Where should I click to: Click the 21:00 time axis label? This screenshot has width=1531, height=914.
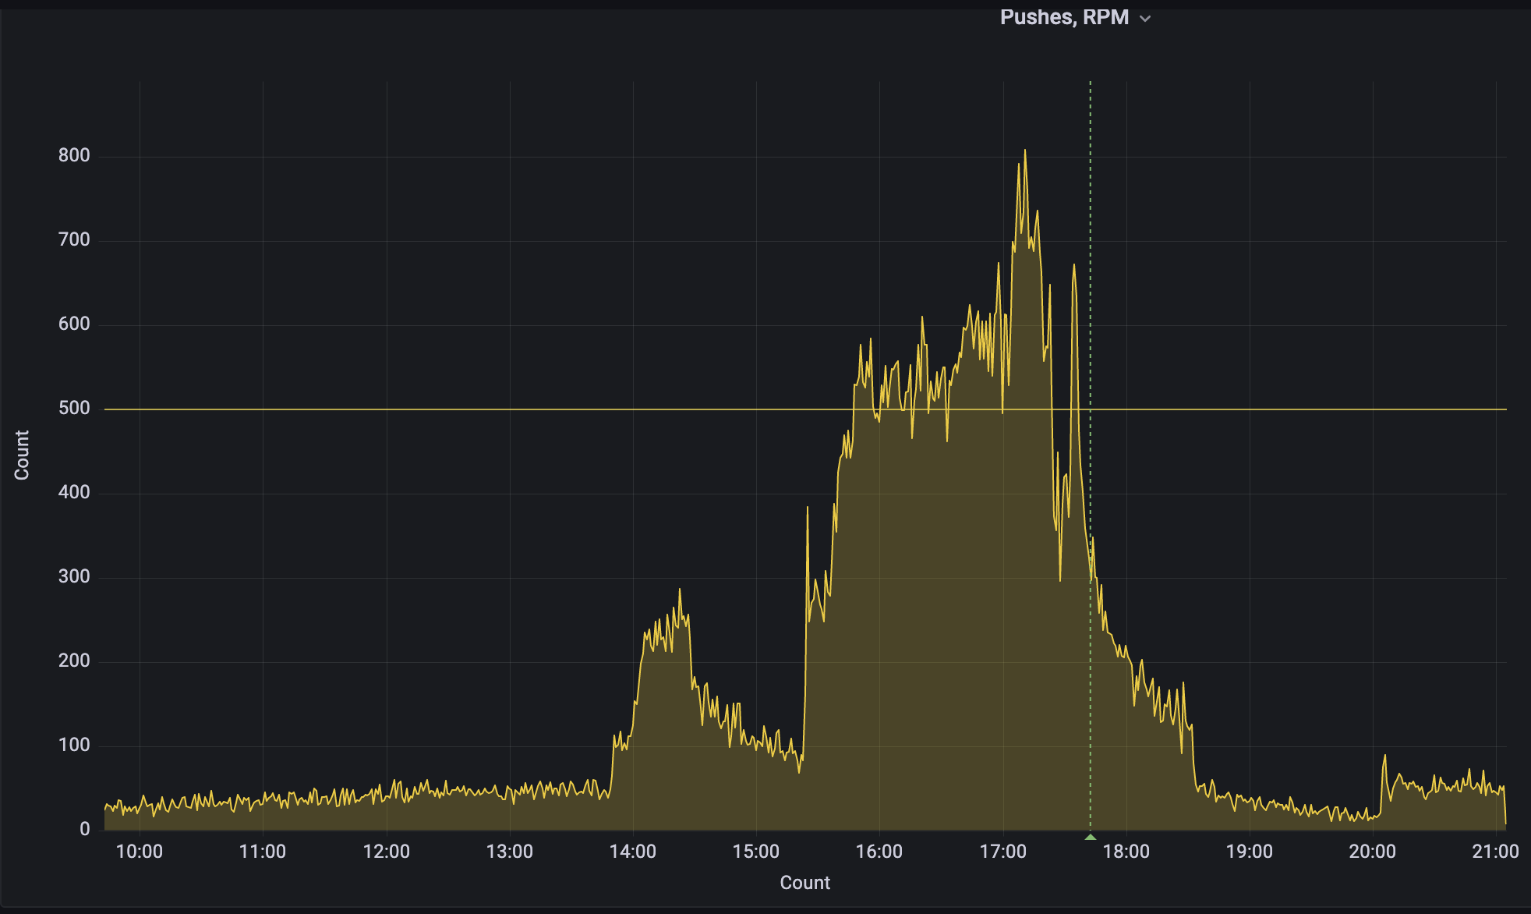click(x=1496, y=852)
